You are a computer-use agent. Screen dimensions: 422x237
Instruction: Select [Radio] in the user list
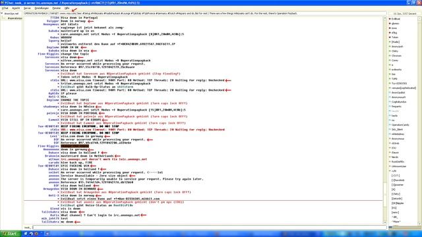tap(396, 42)
